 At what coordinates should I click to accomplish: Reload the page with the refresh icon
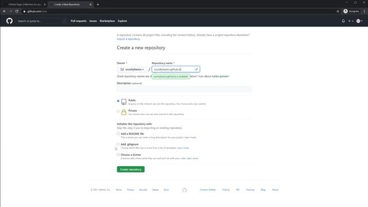coord(17,11)
